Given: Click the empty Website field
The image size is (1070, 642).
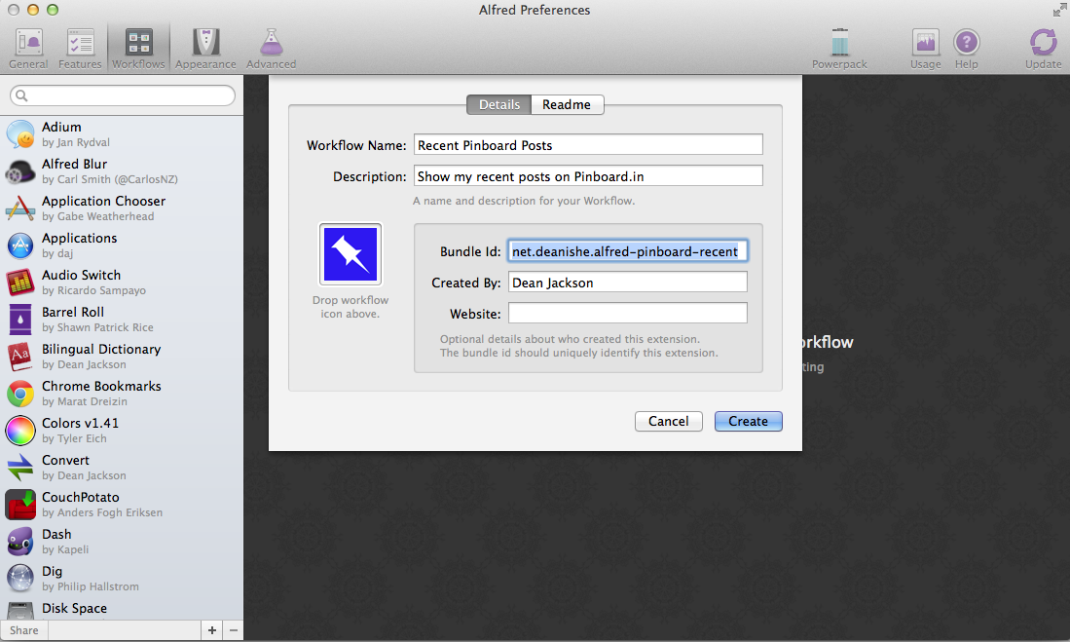Looking at the screenshot, I should 627,314.
